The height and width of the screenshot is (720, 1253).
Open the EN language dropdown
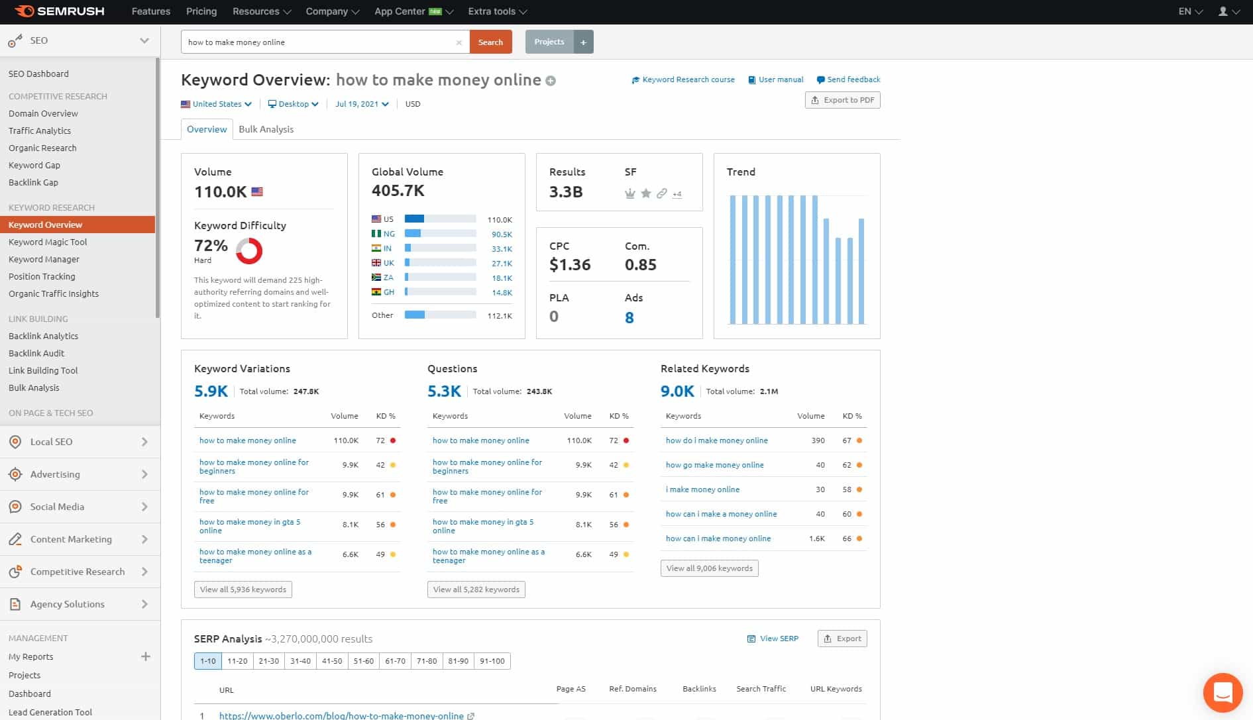1191,11
